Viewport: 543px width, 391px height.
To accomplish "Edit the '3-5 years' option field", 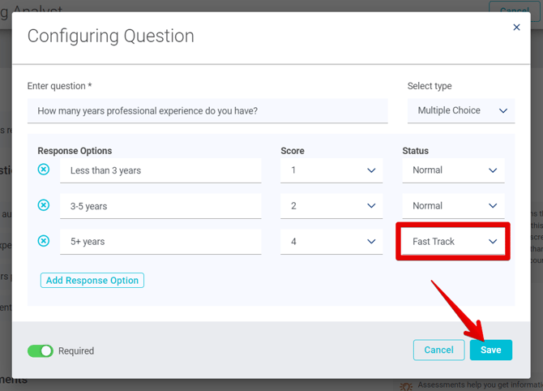I will [x=160, y=206].
